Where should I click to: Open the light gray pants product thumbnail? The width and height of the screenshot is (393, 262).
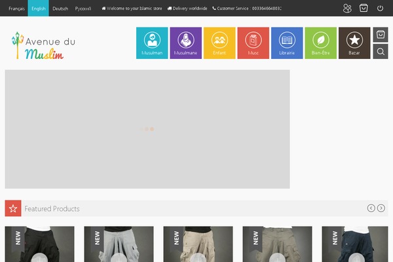pyautogui.click(x=119, y=244)
